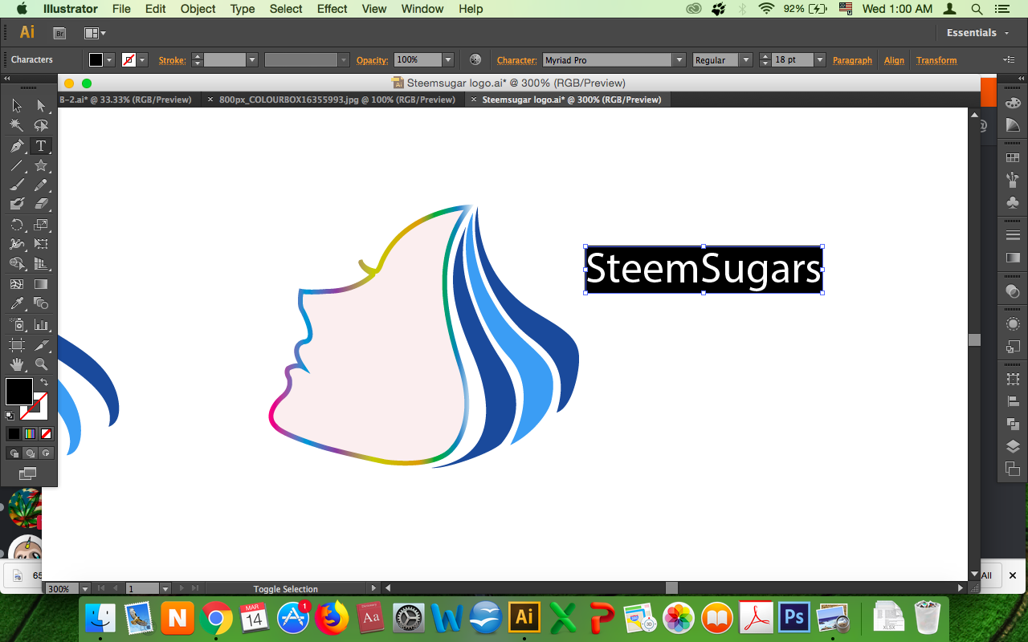Image resolution: width=1028 pixels, height=642 pixels.
Task: Open the Essentials workspace switcher
Action: 977,33
